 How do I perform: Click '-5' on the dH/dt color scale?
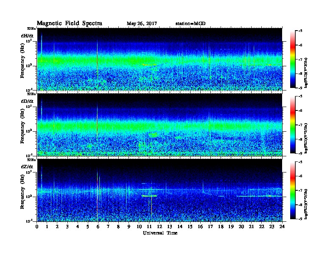(300, 31)
